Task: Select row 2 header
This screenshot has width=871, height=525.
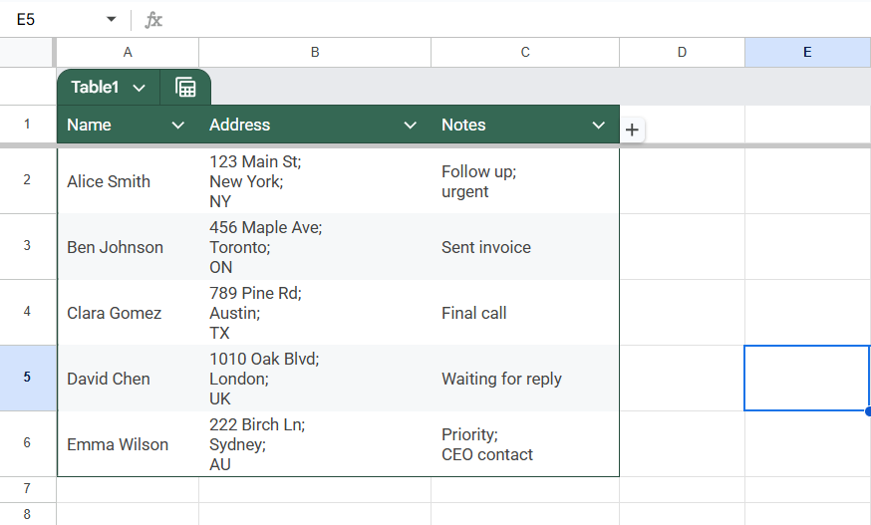Action: (x=27, y=180)
